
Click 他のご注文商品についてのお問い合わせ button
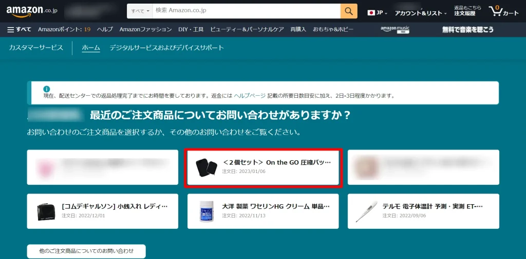pyautogui.click(x=86, y=251)
